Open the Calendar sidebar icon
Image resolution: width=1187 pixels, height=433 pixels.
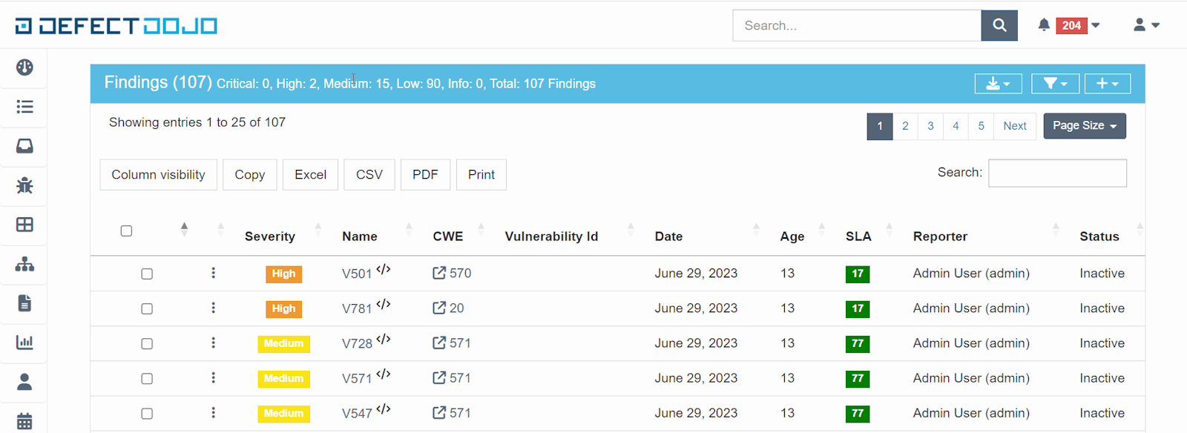24,421
